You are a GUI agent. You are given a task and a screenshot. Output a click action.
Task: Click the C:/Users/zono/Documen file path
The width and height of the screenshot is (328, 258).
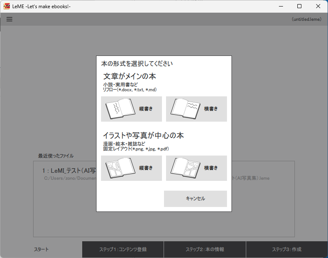(x=70, y=178)
